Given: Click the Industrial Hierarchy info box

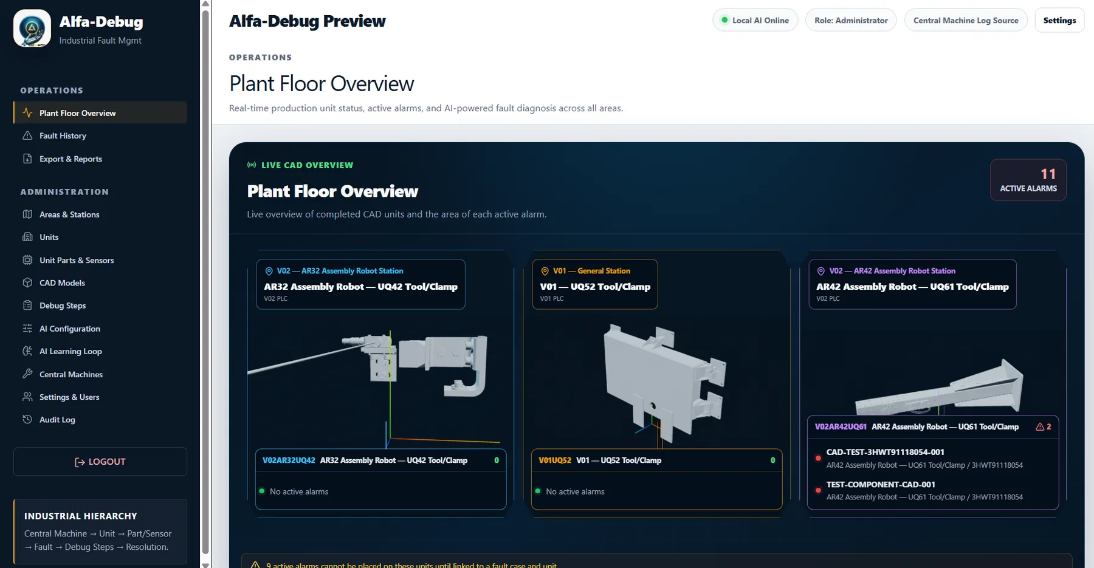Looking at the screenshot, I should 100,532.
